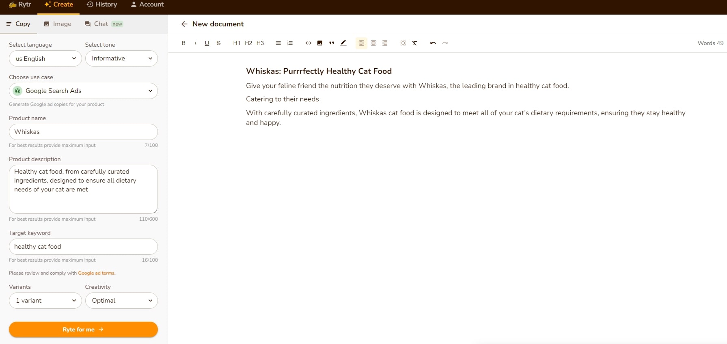Open the Informative tone dropdown
The image size is (727, 344).
[121, 58]
